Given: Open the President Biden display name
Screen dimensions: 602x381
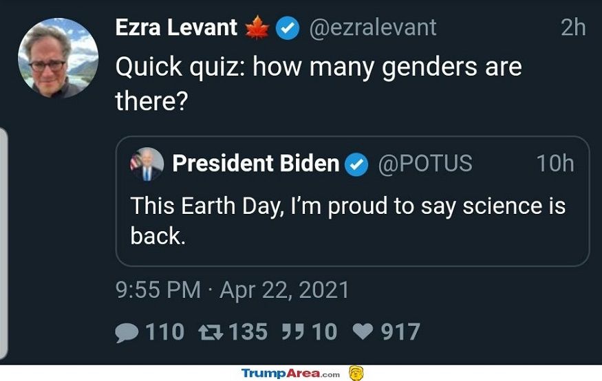Looking at the screenshot, I should [x=255, y=164].
